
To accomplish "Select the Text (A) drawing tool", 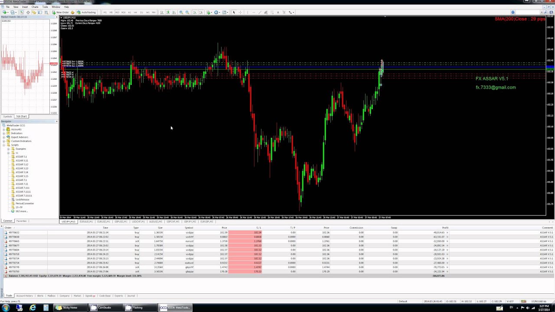I will (x=278, y=12).
